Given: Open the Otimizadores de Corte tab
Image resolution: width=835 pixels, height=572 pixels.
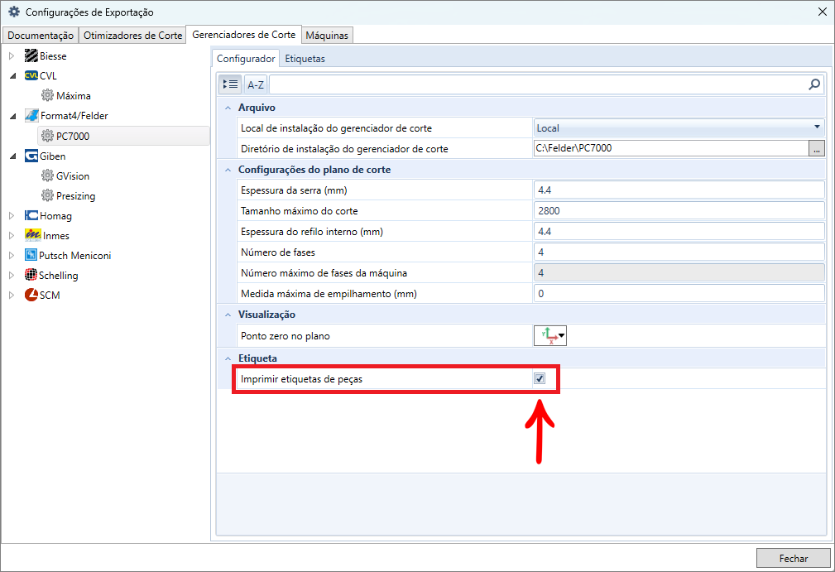Looking at the screenshot, I should pos(132,35).
